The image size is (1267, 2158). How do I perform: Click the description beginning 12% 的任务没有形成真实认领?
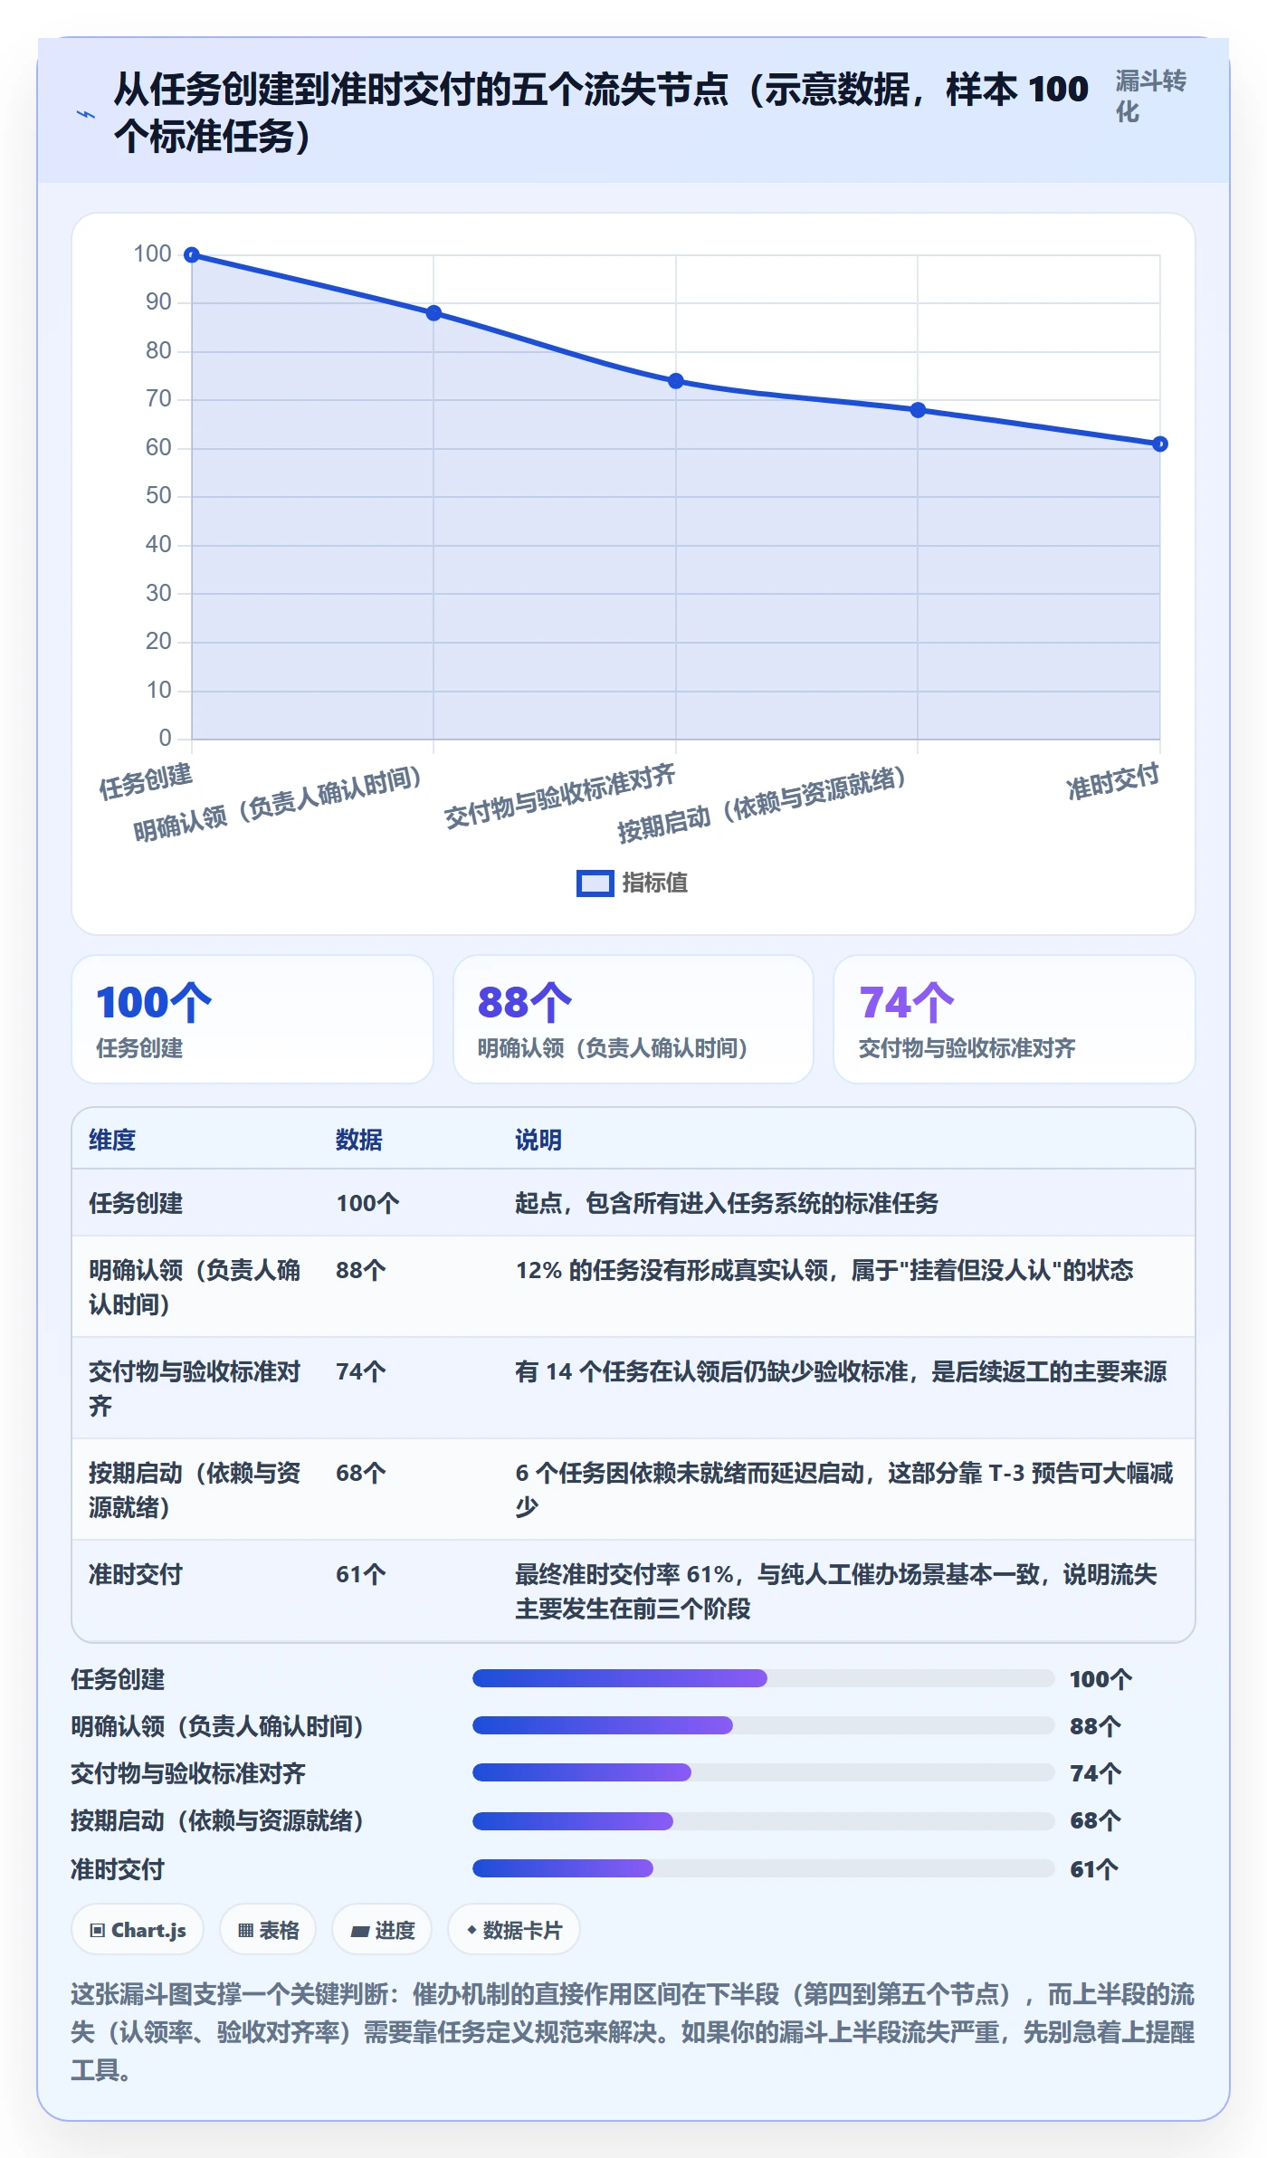pyautogui.click(x=824, y=1270)
